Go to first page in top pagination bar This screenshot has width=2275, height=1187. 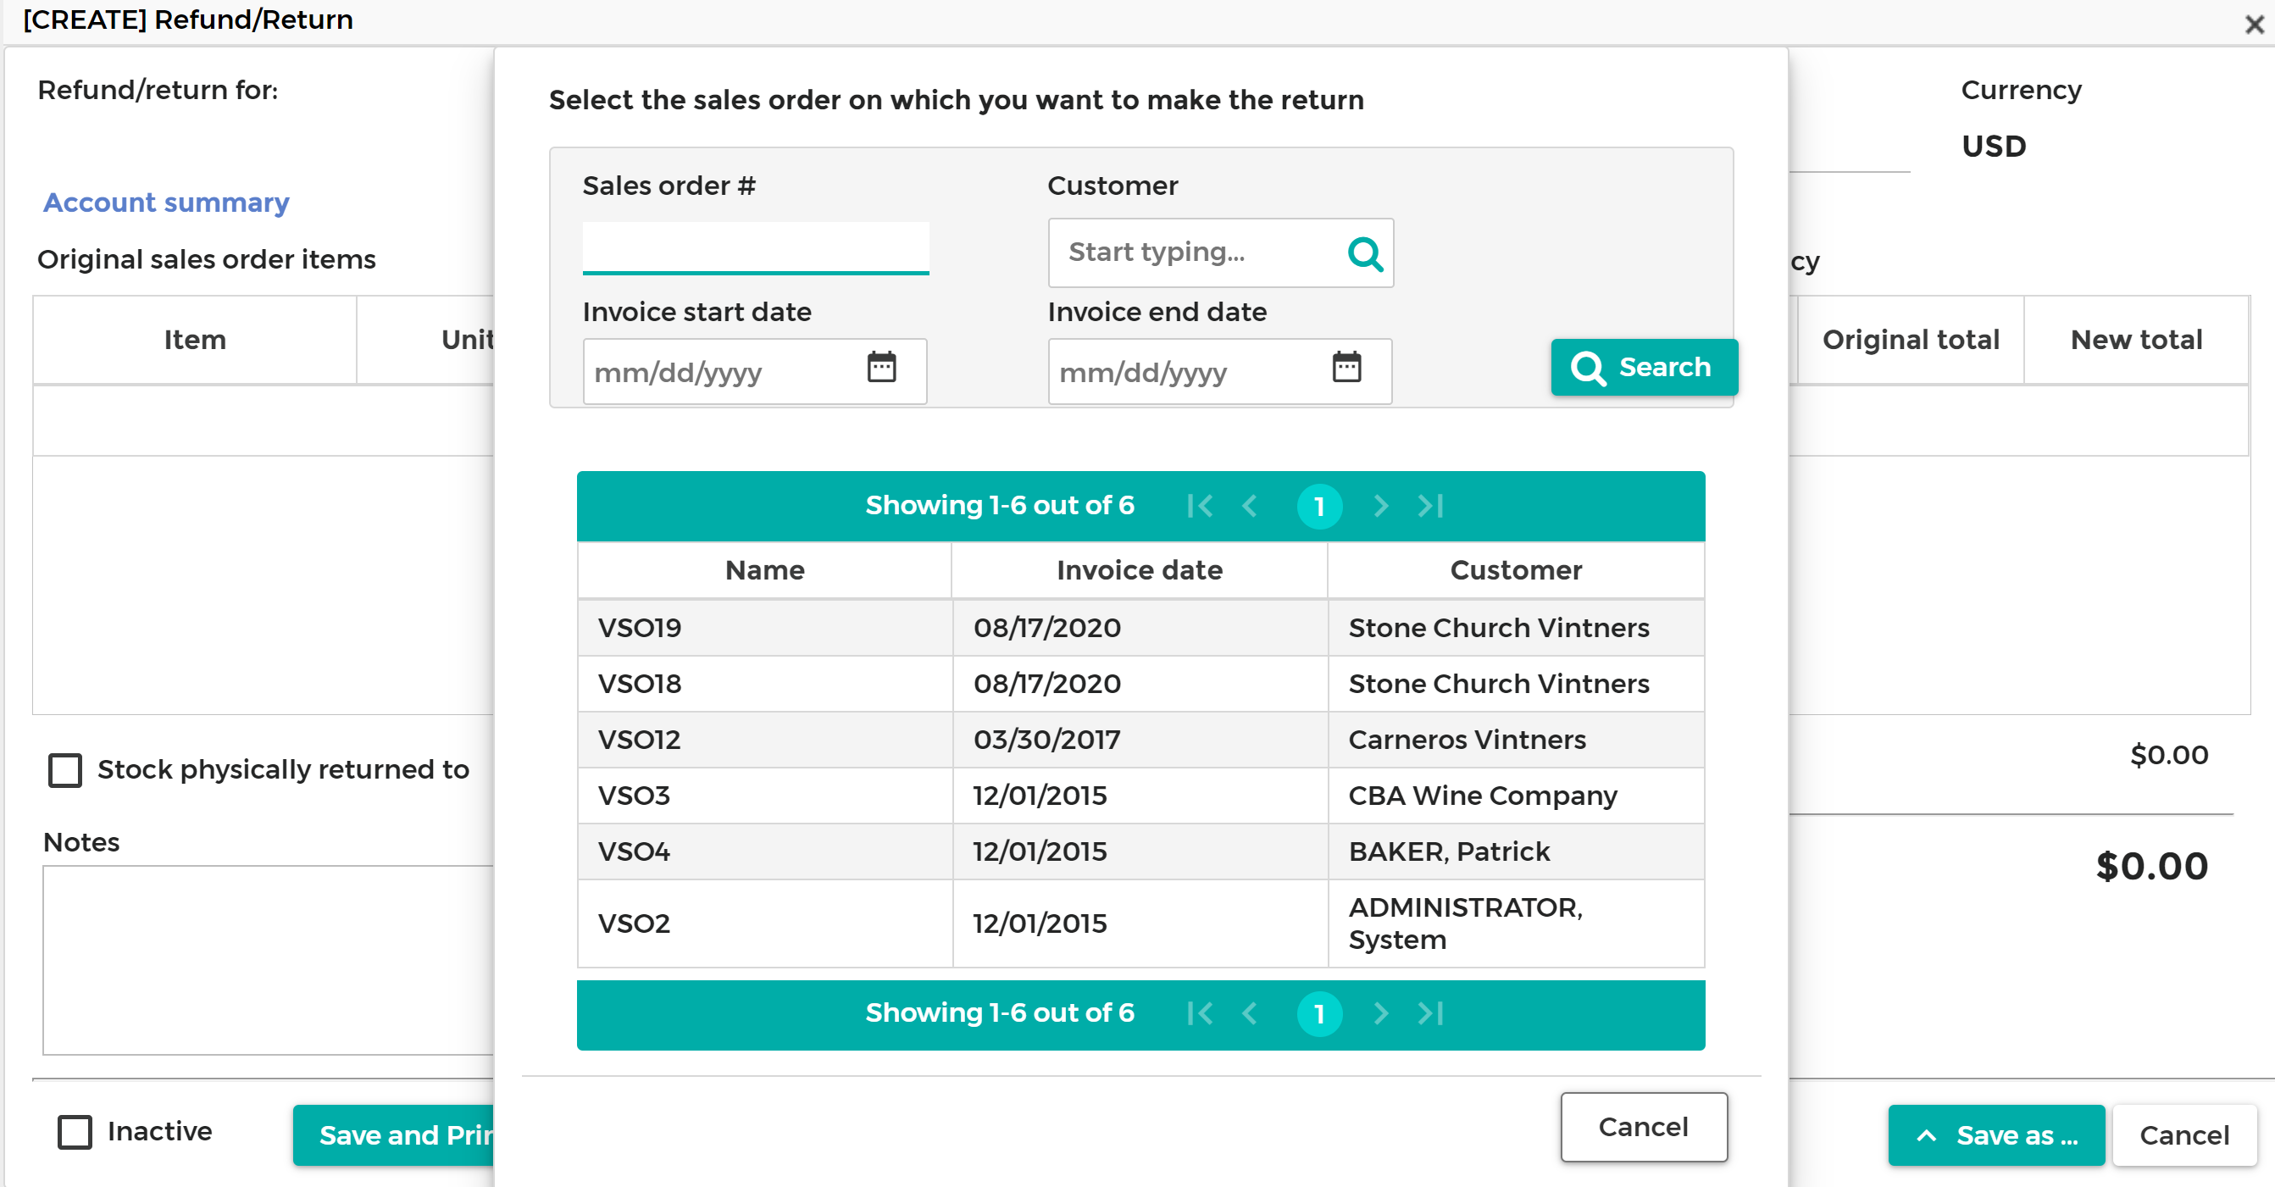1199,506
